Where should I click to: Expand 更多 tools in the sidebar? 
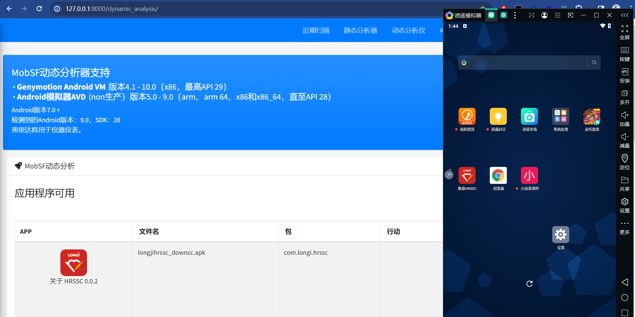pyautogui.click(x=625, y=227)
